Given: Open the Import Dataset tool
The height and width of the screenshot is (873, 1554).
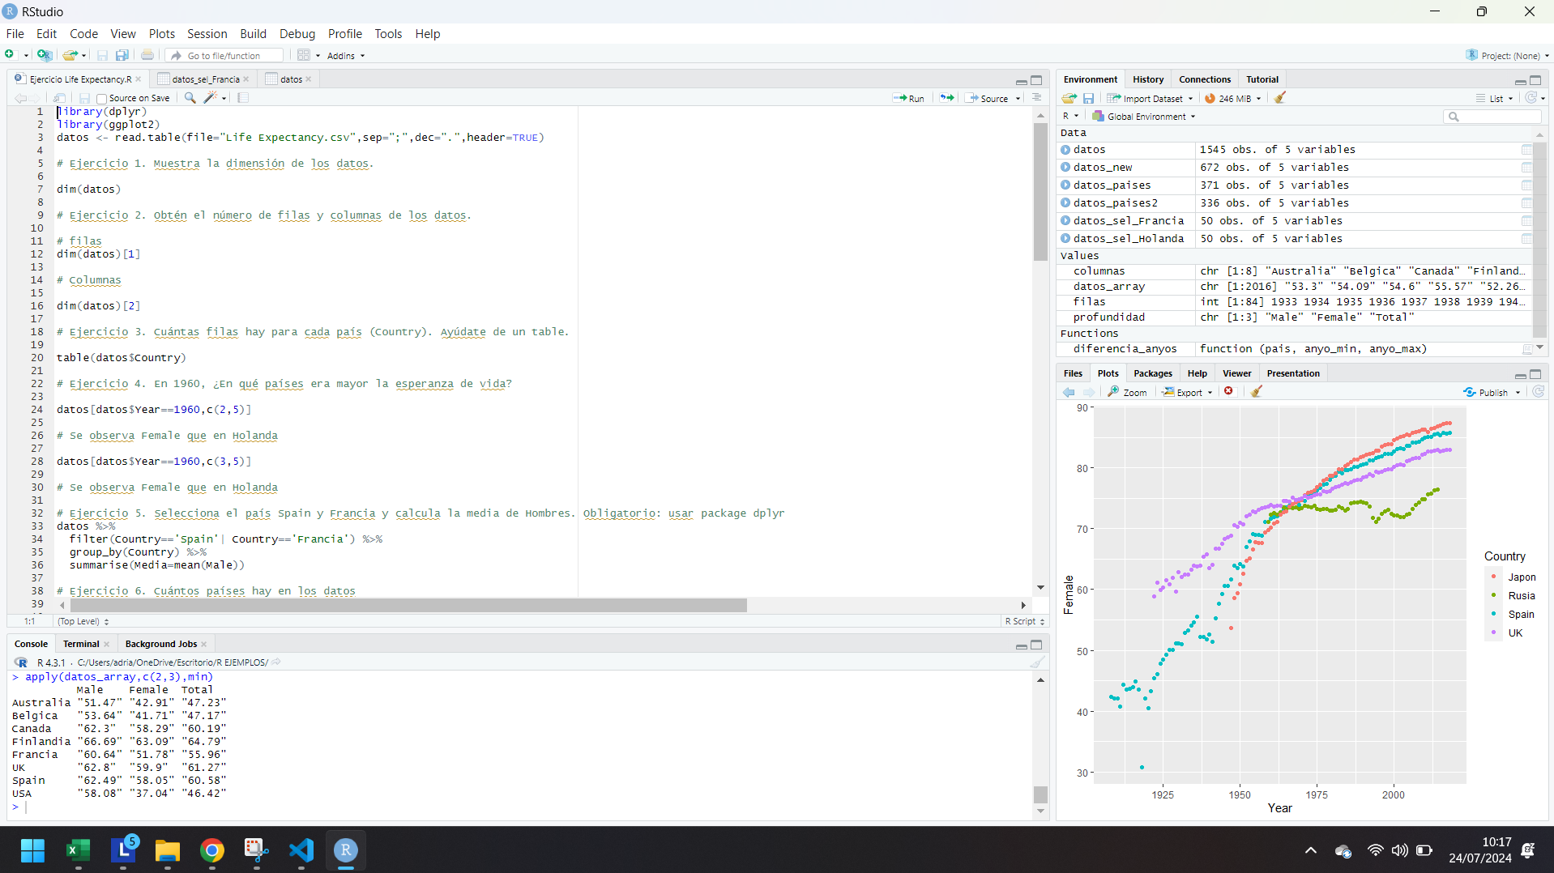Looking at the screenshot, I should [x=1150, y=98].
